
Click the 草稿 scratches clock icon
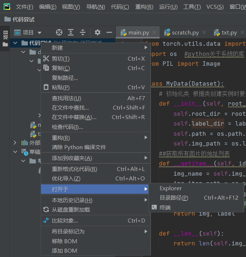coord(25,152)
